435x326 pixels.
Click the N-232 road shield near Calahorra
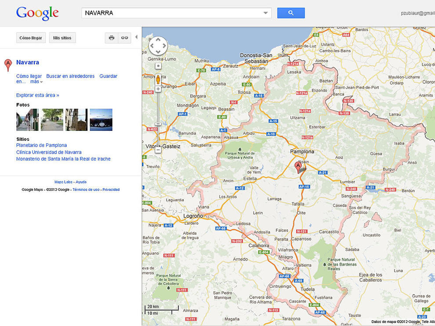237,241
